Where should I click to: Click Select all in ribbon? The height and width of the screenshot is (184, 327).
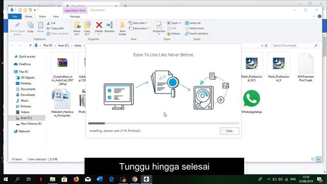pos(193,23)
